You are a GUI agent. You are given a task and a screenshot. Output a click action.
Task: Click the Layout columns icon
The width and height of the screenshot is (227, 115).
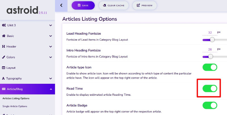tap(4, 68)
